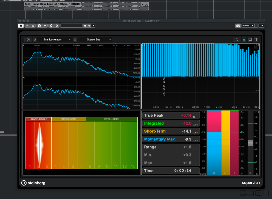Activate the side-chain routing icon

[x=51, y=26]
